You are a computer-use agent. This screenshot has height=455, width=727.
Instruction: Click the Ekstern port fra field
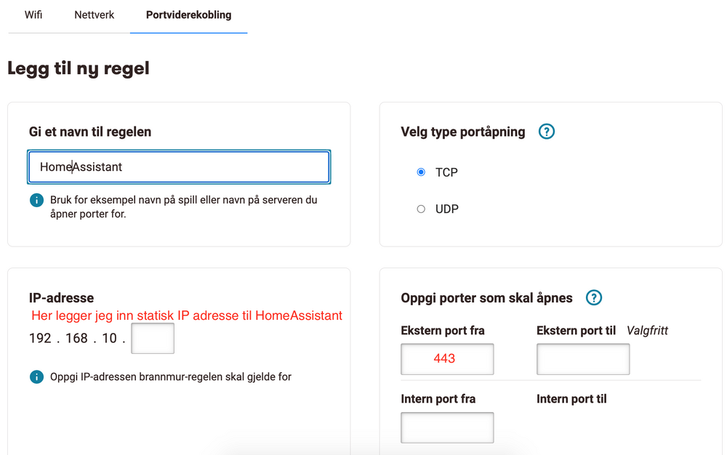pos(447,359)
